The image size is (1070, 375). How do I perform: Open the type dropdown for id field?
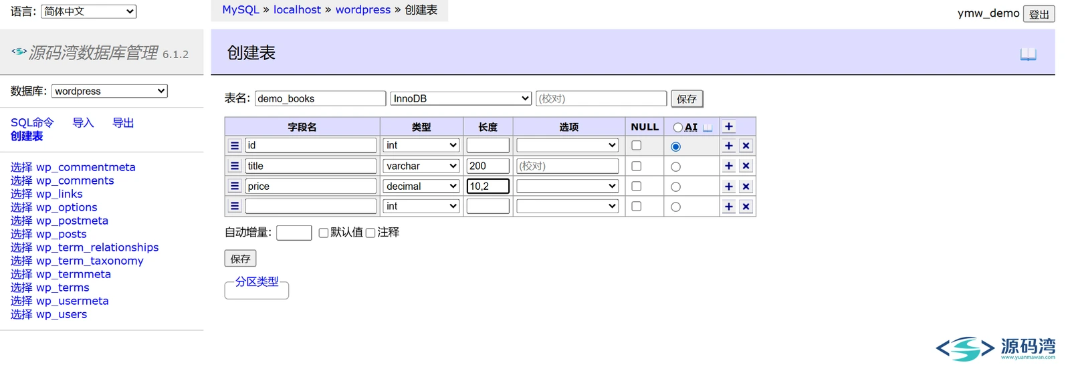point(421,145)
